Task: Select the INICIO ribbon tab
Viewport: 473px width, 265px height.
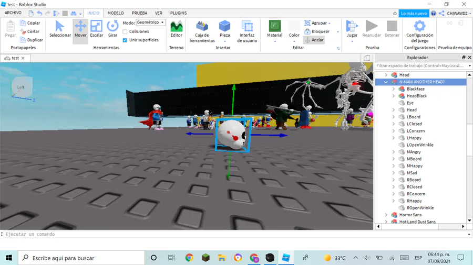Action: coord(93,13)
